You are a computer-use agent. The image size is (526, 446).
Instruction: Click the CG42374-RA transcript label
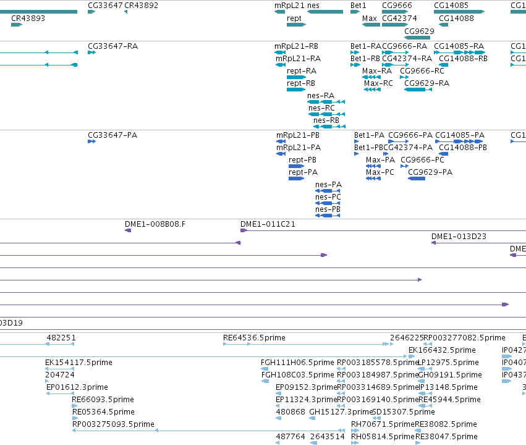407,59
